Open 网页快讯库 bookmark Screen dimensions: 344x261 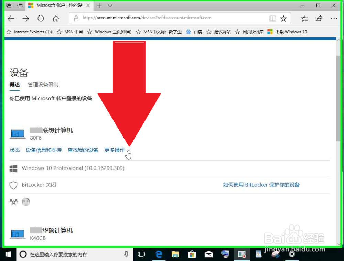249,32
